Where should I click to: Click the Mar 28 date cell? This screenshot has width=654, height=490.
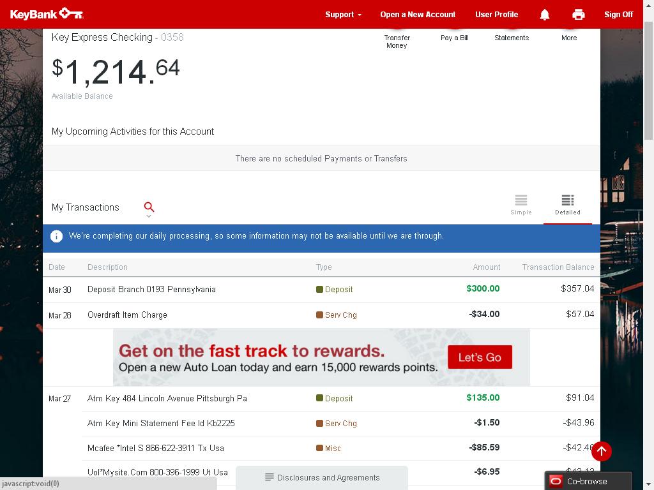click(59, 315)
